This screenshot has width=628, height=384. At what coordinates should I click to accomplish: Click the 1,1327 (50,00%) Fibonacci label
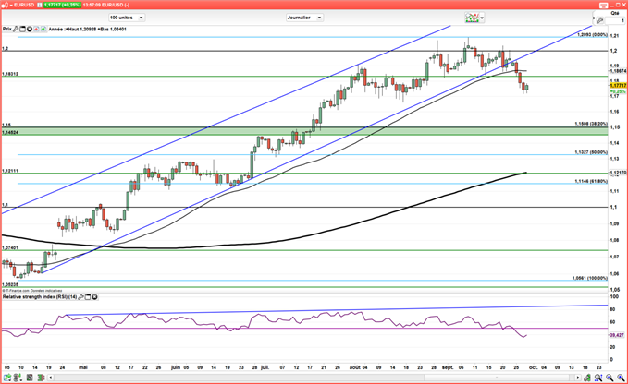pyautogui.click(x=591, y=152)
